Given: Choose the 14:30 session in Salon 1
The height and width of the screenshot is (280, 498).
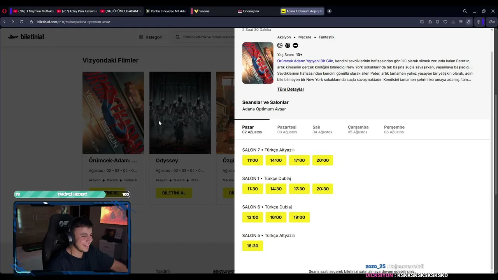Looking at the screenshot, I should pyautogui.click(x=276, y=189).
